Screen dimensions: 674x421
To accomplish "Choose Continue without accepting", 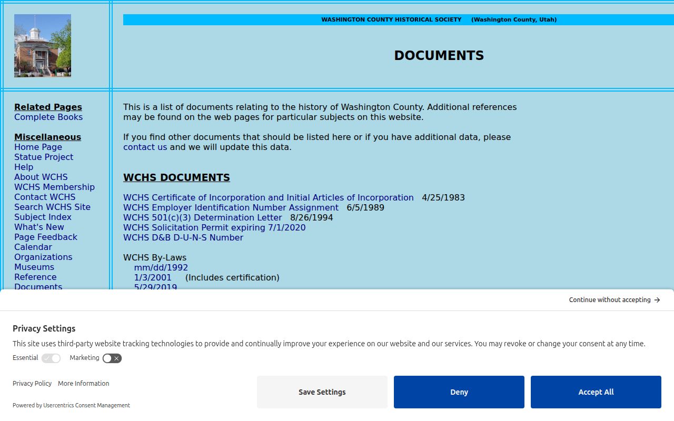I will pos(614,300).
